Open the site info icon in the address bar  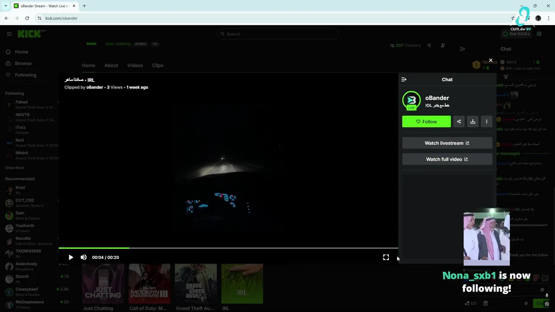click(39, 18)
